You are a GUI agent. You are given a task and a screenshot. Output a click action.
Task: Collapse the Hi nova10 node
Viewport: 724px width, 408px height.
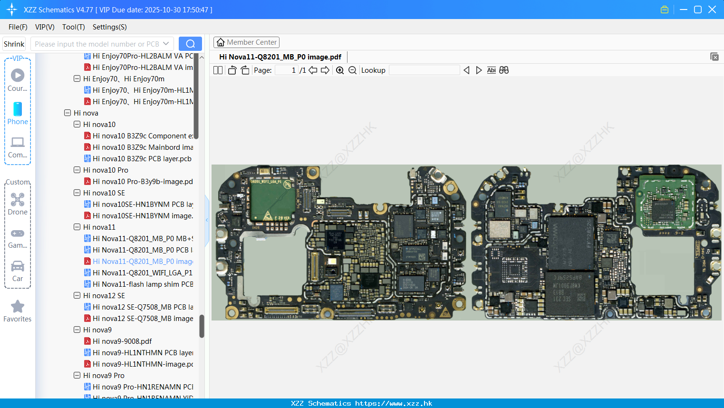click(77, 124)
